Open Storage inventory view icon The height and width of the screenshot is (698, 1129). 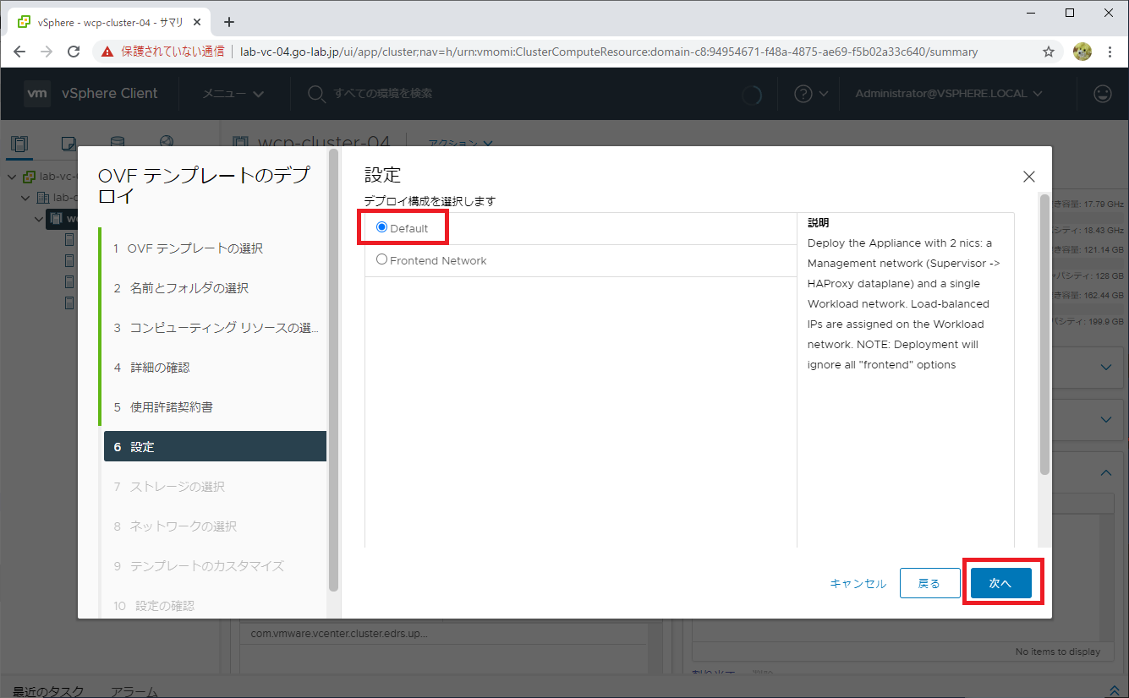click(118, 144)
